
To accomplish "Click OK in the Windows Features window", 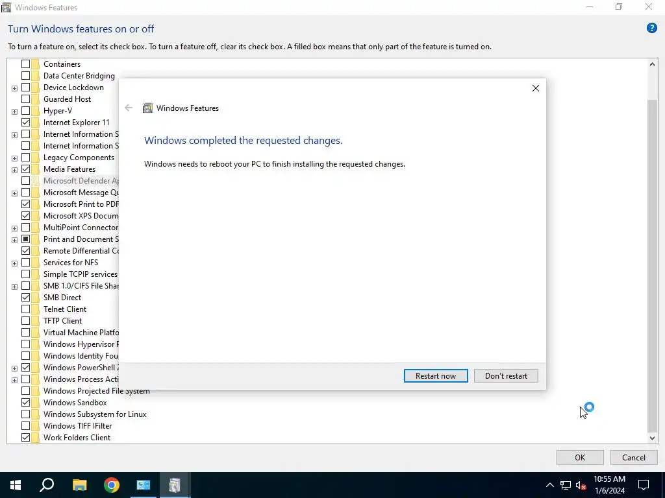I will click(x=580, y=457).
